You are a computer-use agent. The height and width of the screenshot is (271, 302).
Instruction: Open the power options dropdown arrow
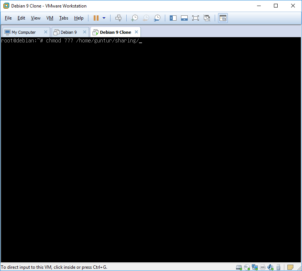(x=104, y=18)
